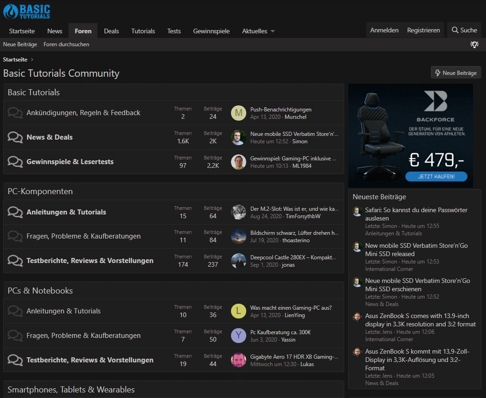Click the Foren durchsuchen link
The height and width of the screenshot is (398, 486).
[x=67, y=44]
